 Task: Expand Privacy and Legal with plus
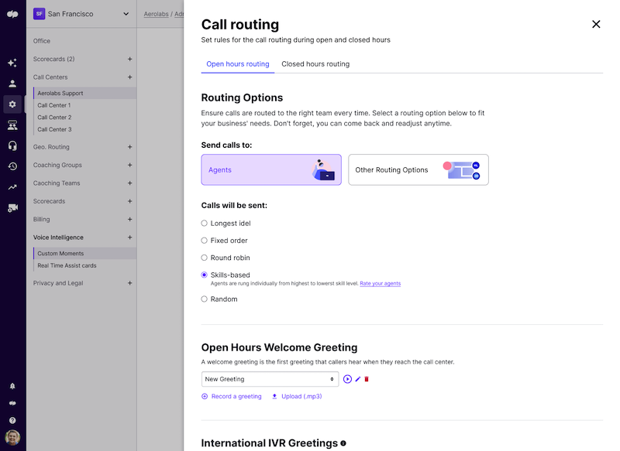pyautogui.click(x=129, y=283)
